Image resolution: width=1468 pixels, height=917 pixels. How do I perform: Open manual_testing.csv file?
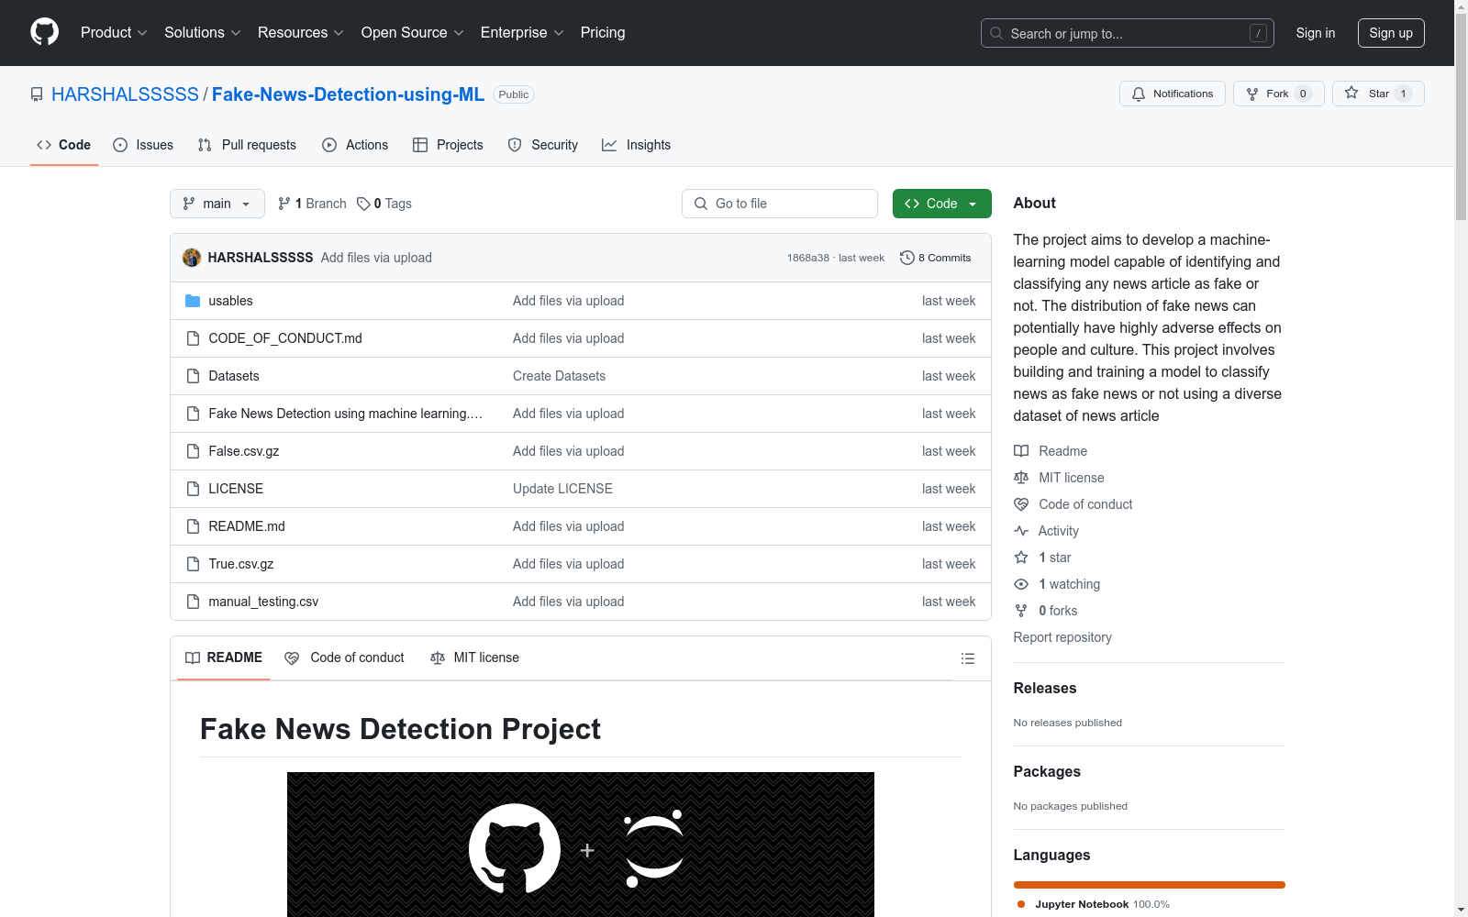263,602
